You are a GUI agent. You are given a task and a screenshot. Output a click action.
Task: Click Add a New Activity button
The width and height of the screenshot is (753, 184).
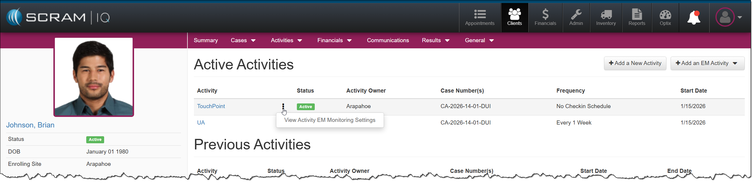pyautogui.click(x=635, y=63)
